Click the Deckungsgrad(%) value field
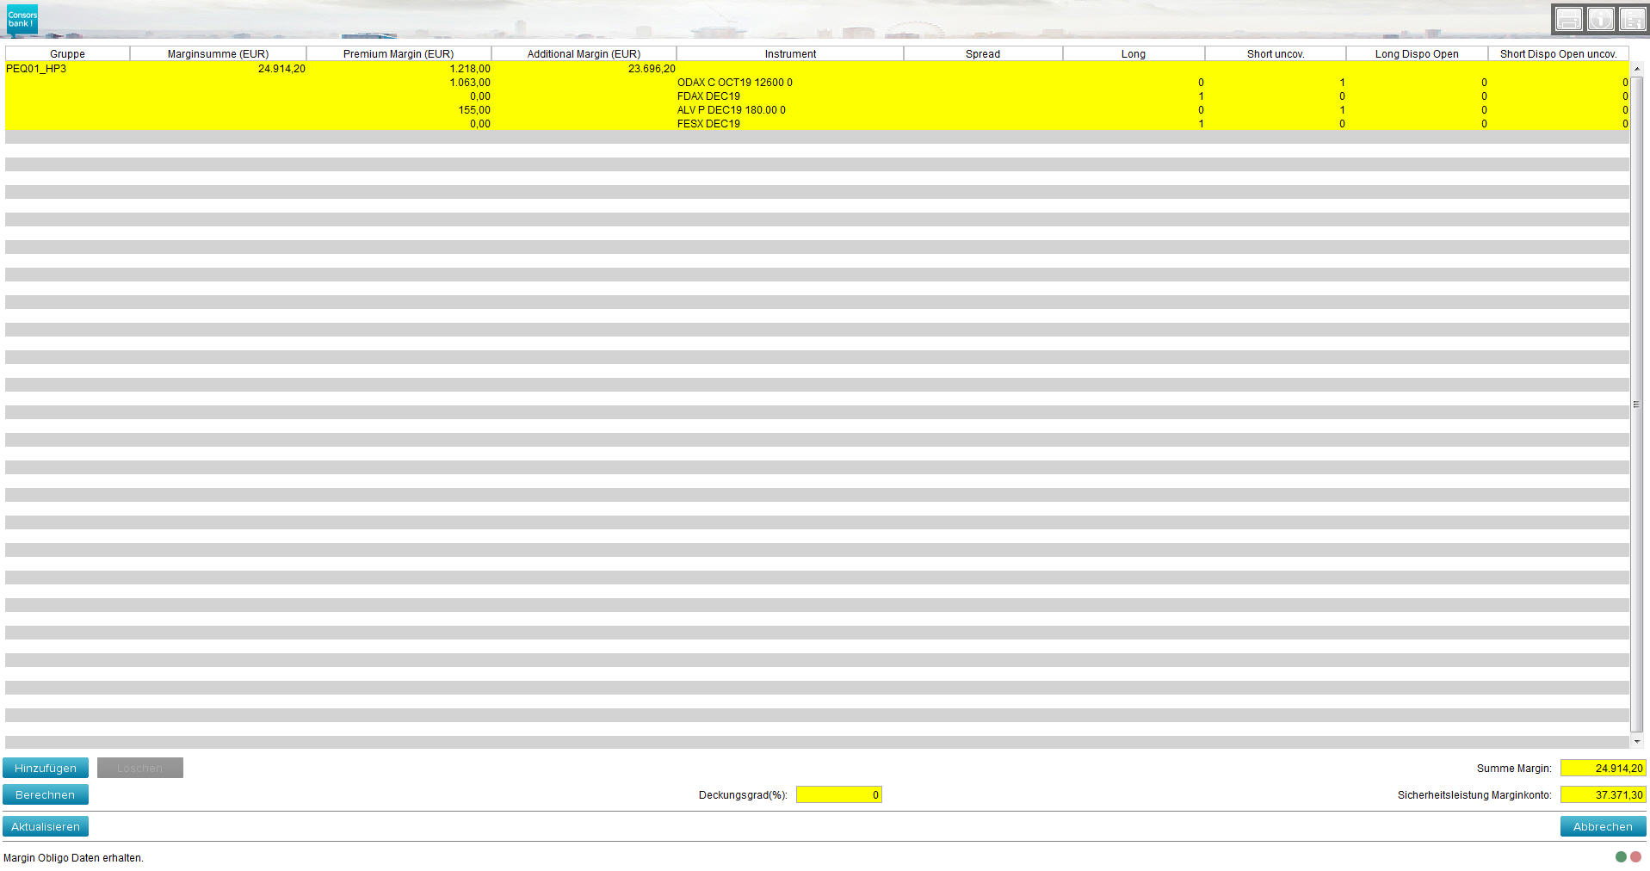Screen dimensions: 1650x871 pyautogui.click(x=839, y=794)
